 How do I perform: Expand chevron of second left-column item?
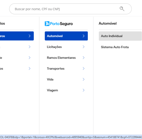click(x=30, y=47)
